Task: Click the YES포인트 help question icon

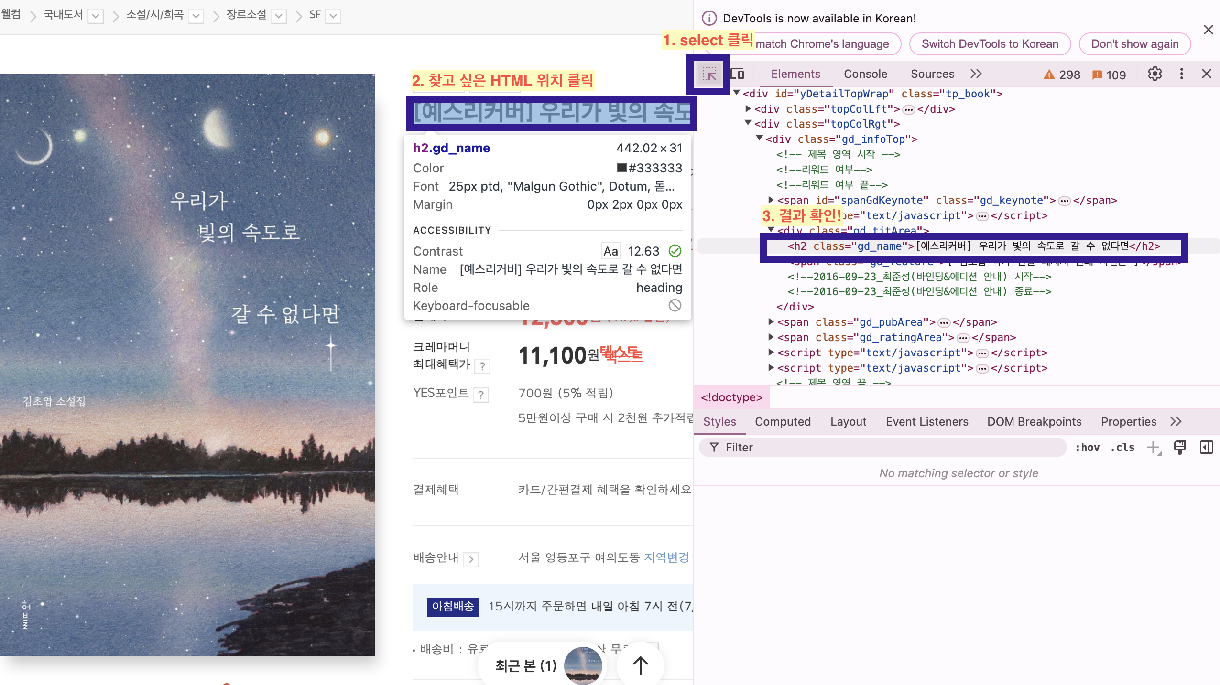Action: click(x=481, y=395)
